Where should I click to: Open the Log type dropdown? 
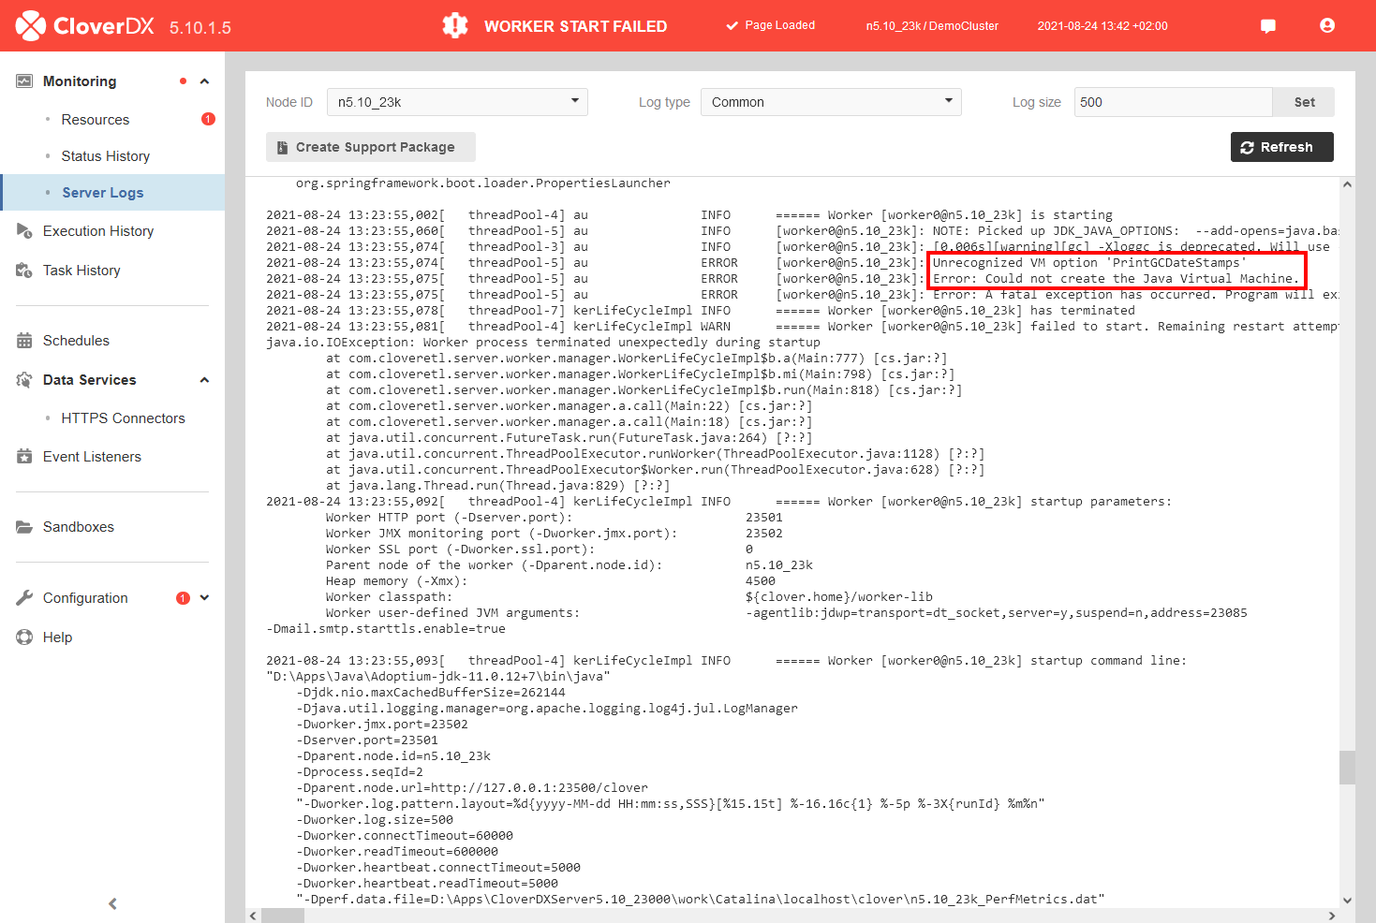[x=831, y=102]
